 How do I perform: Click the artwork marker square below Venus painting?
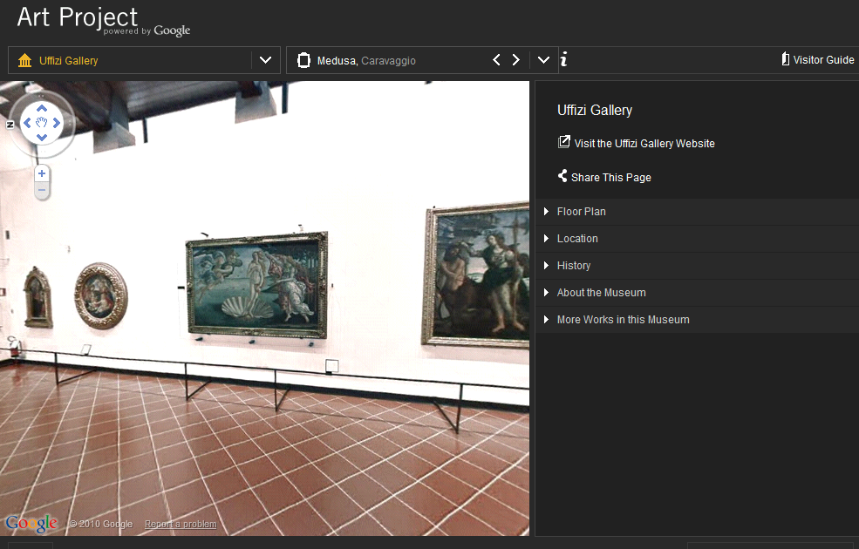(331, 365)
